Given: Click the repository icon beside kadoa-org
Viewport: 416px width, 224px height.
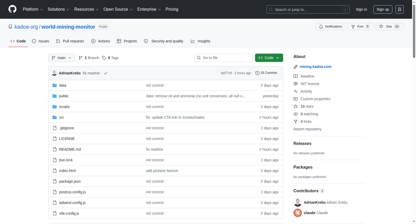Looking at the screenshot, I should click(10, 27).
